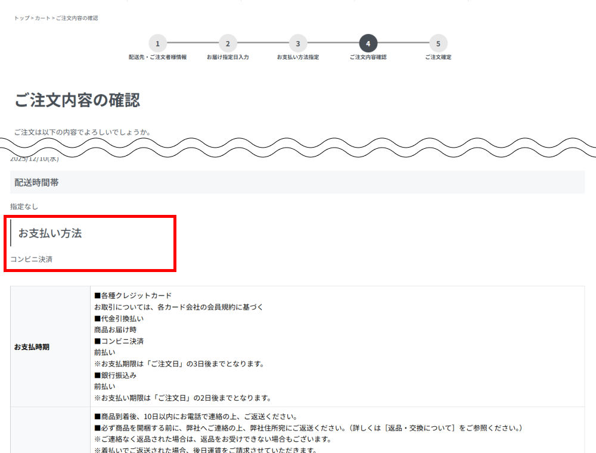The height and width of the screenshot is (453, 596).
Task: Open the カート breadcrumb link
Action: 42,18
